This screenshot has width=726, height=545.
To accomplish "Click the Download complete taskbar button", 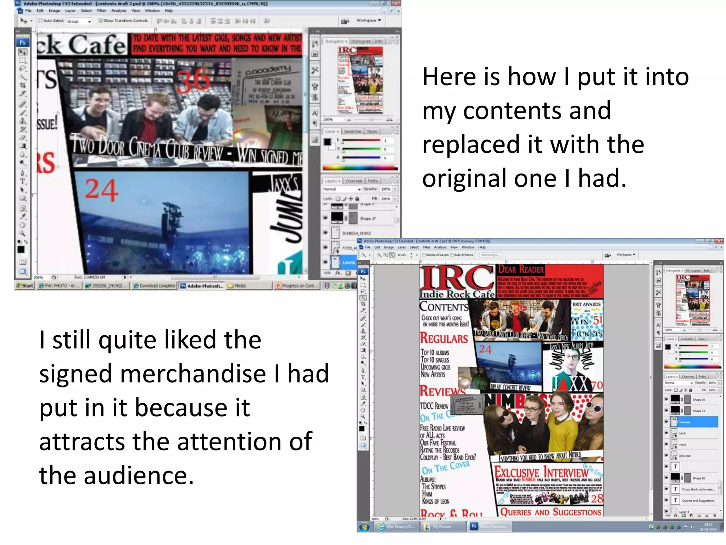I will pyautogui.click(x=154, y=286).
